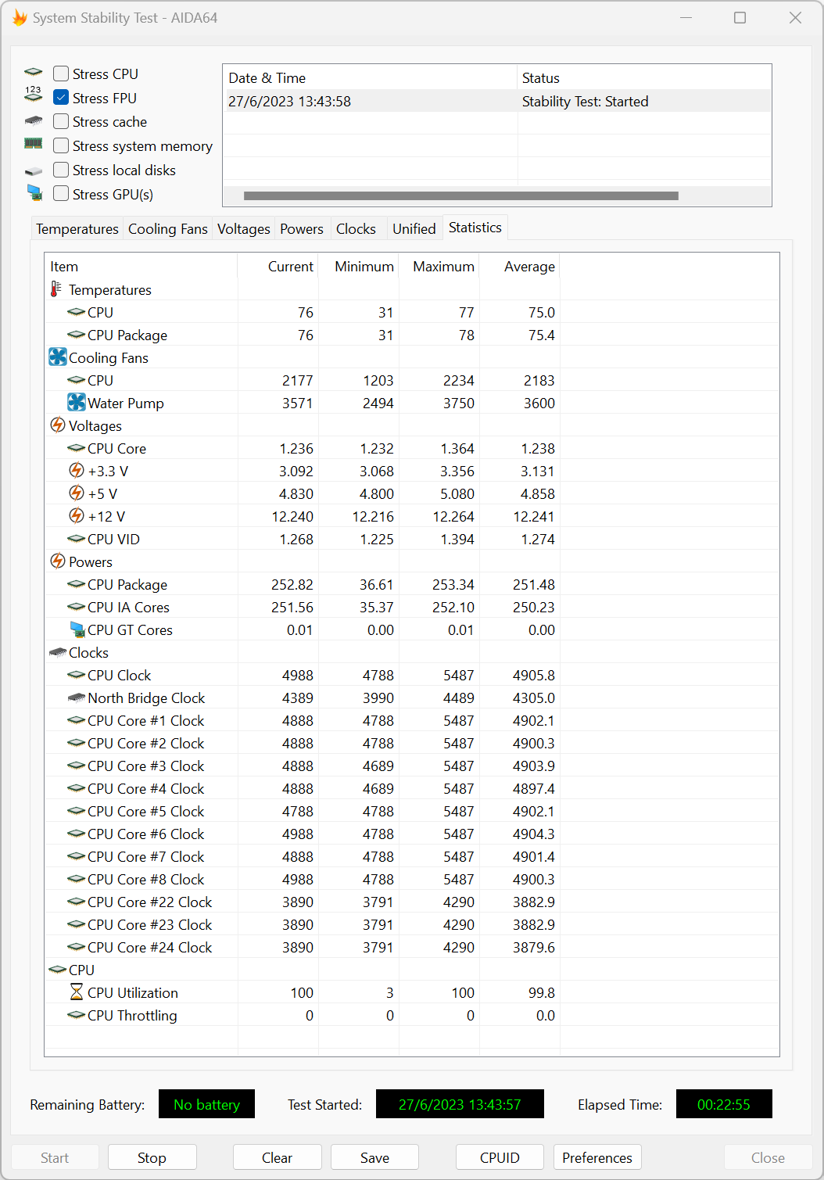The image size is (824, 1180).
Task: Click the Minimum column header
Action: pos(359,267)
